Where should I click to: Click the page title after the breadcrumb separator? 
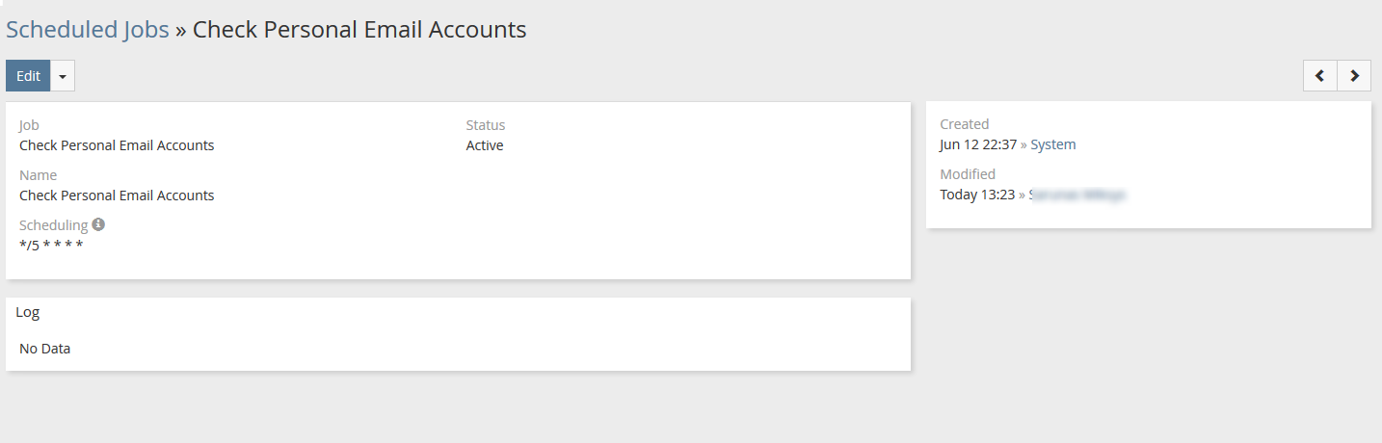[359, 30]
